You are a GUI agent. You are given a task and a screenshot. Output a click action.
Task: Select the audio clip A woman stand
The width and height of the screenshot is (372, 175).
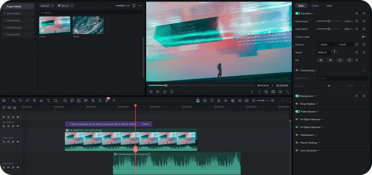click(177, 163)
